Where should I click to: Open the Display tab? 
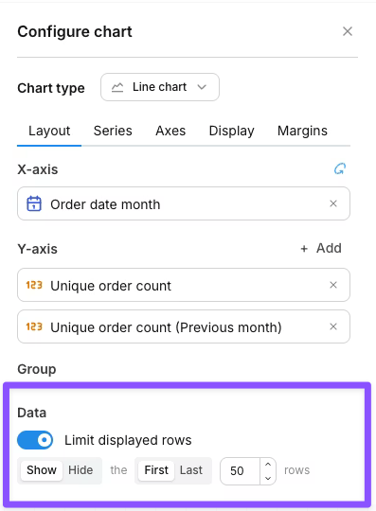coord(231,131)
